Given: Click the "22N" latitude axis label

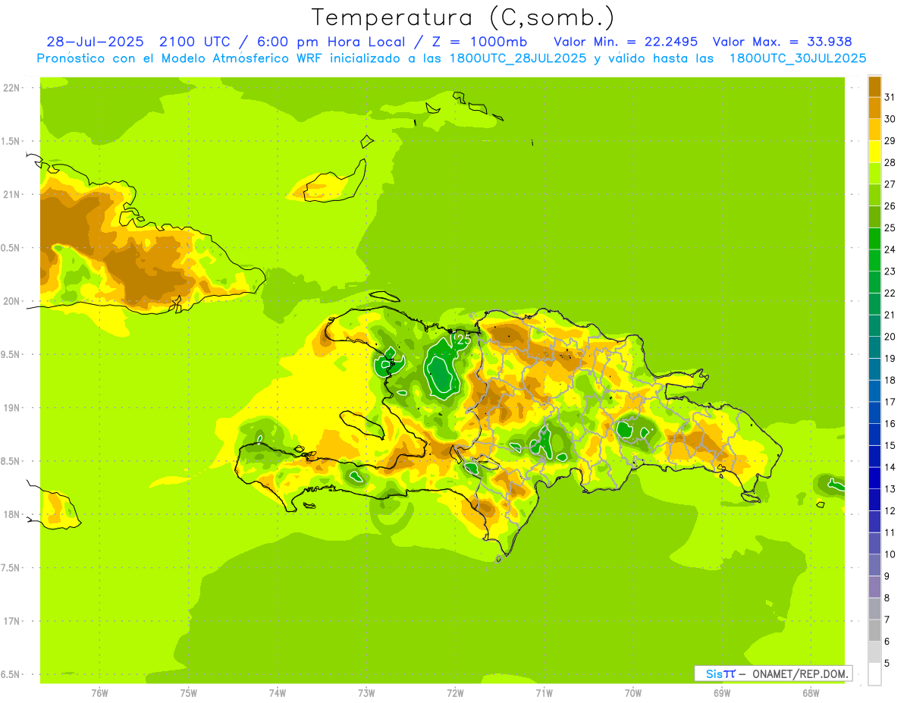Looking at the screenshot, I should [x=12, y=88].
